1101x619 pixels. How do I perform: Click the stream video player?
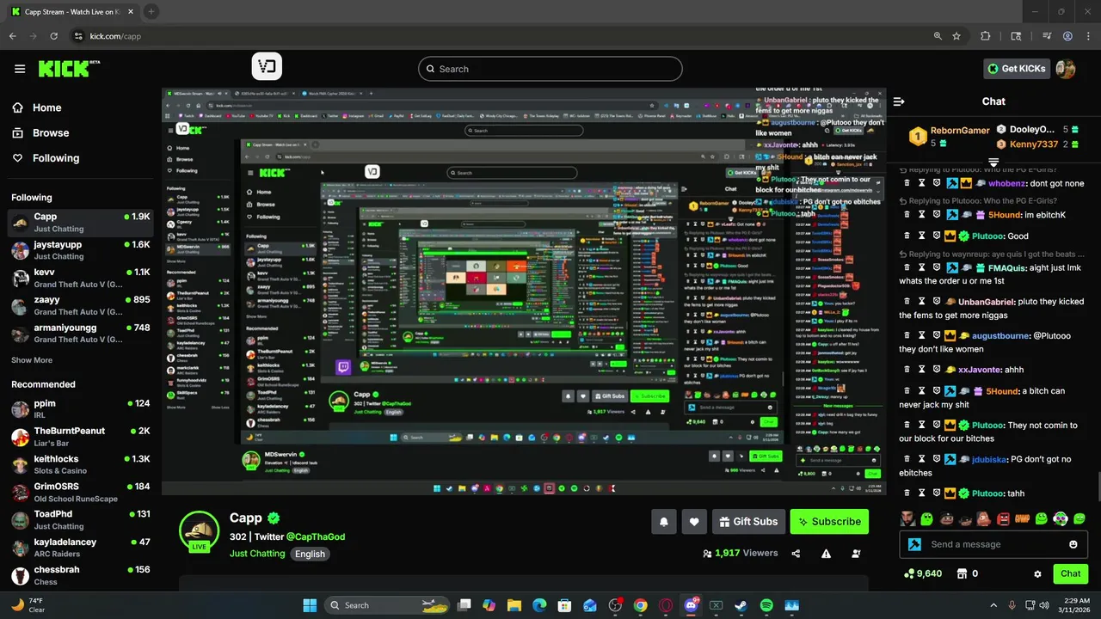[x=524, y=291]
